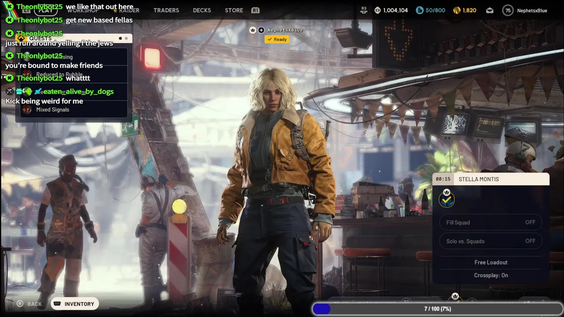Click the BACK button
Image resolution: width=564 pixels, height=317 pixels.
[x=29, y=304]
